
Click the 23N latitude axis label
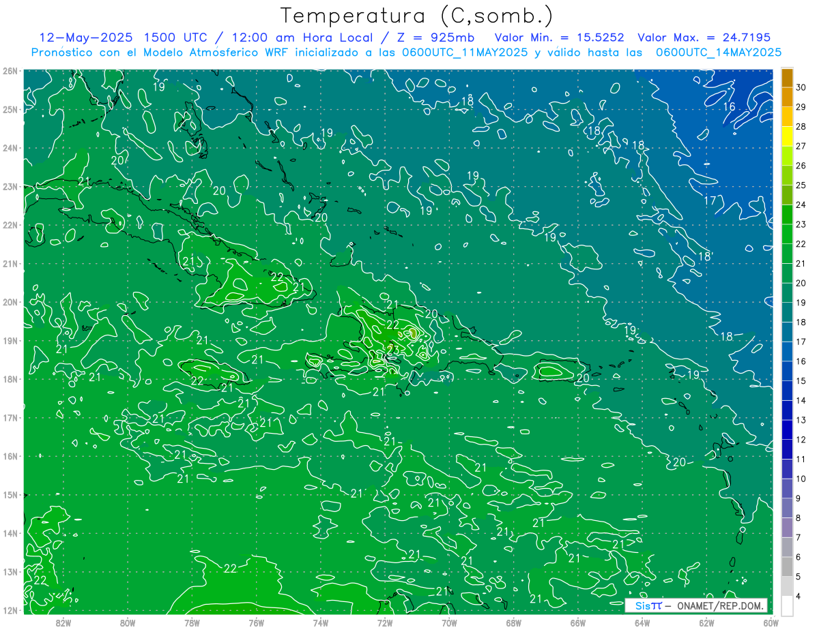pos(10,186)
